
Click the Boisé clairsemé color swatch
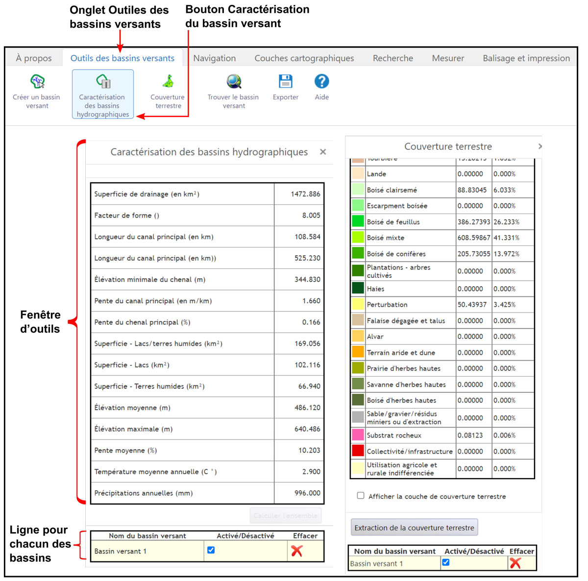tap(358, 190)
